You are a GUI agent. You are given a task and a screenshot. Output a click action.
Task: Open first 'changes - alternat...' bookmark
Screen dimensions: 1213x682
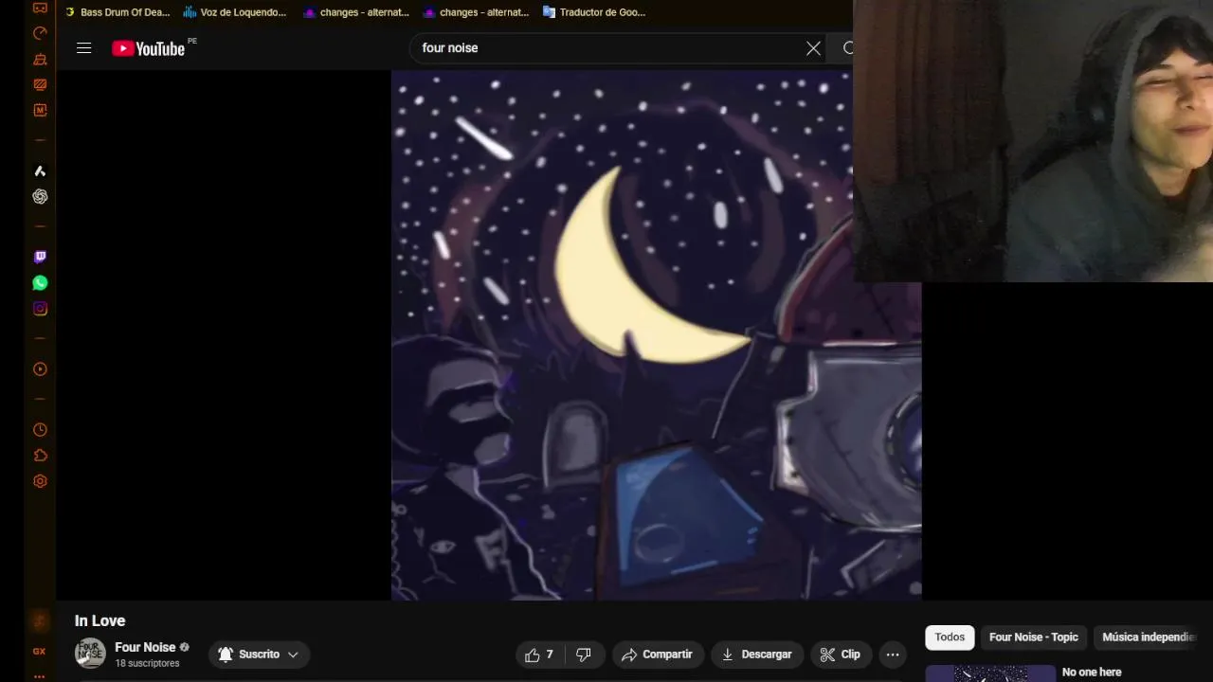(x=355, y=12)
